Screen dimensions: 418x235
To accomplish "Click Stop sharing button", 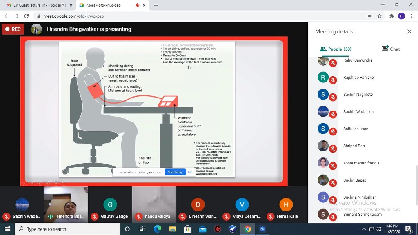I will (x=175, y=172).
